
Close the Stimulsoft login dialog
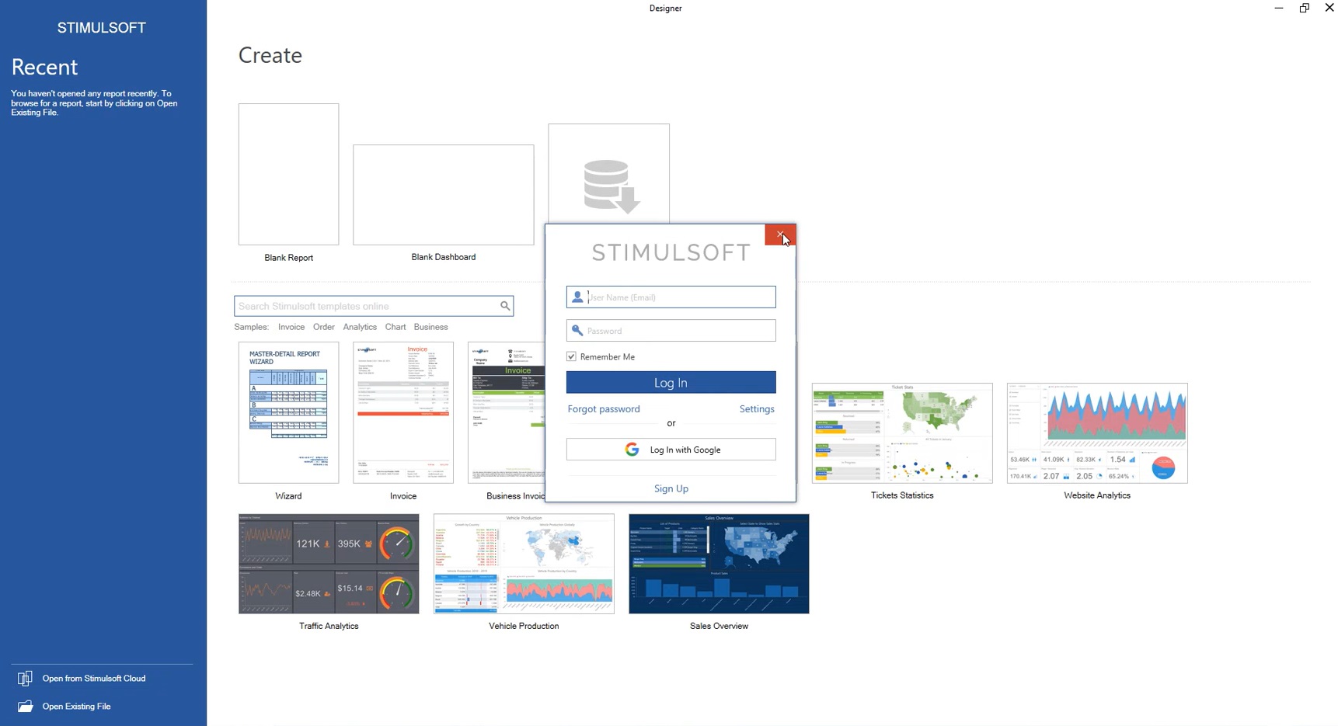780,234
